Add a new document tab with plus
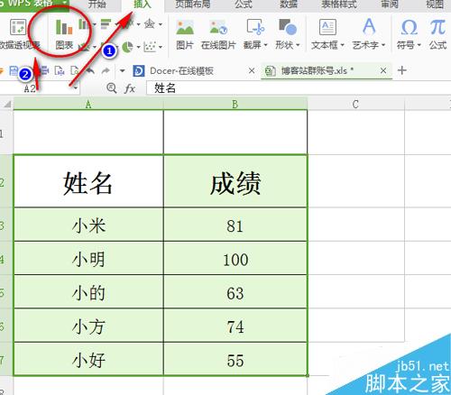 [x=402, y=70]
